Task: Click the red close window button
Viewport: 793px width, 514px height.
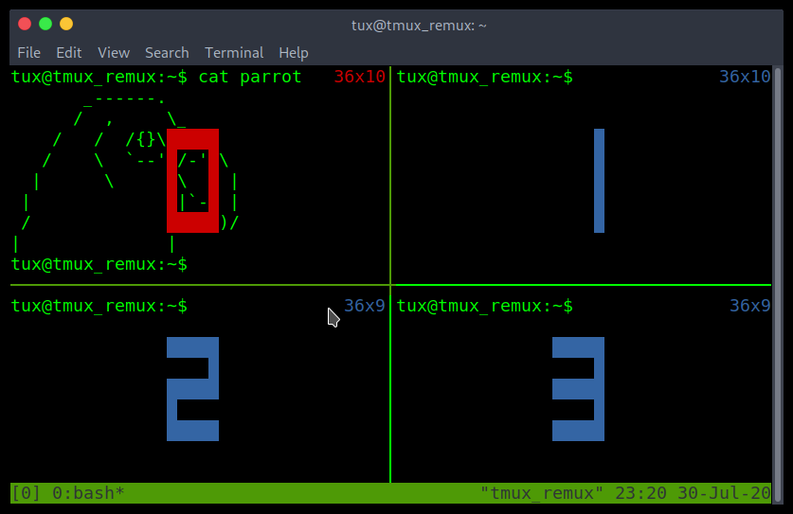Action: (x=25, y=24)
